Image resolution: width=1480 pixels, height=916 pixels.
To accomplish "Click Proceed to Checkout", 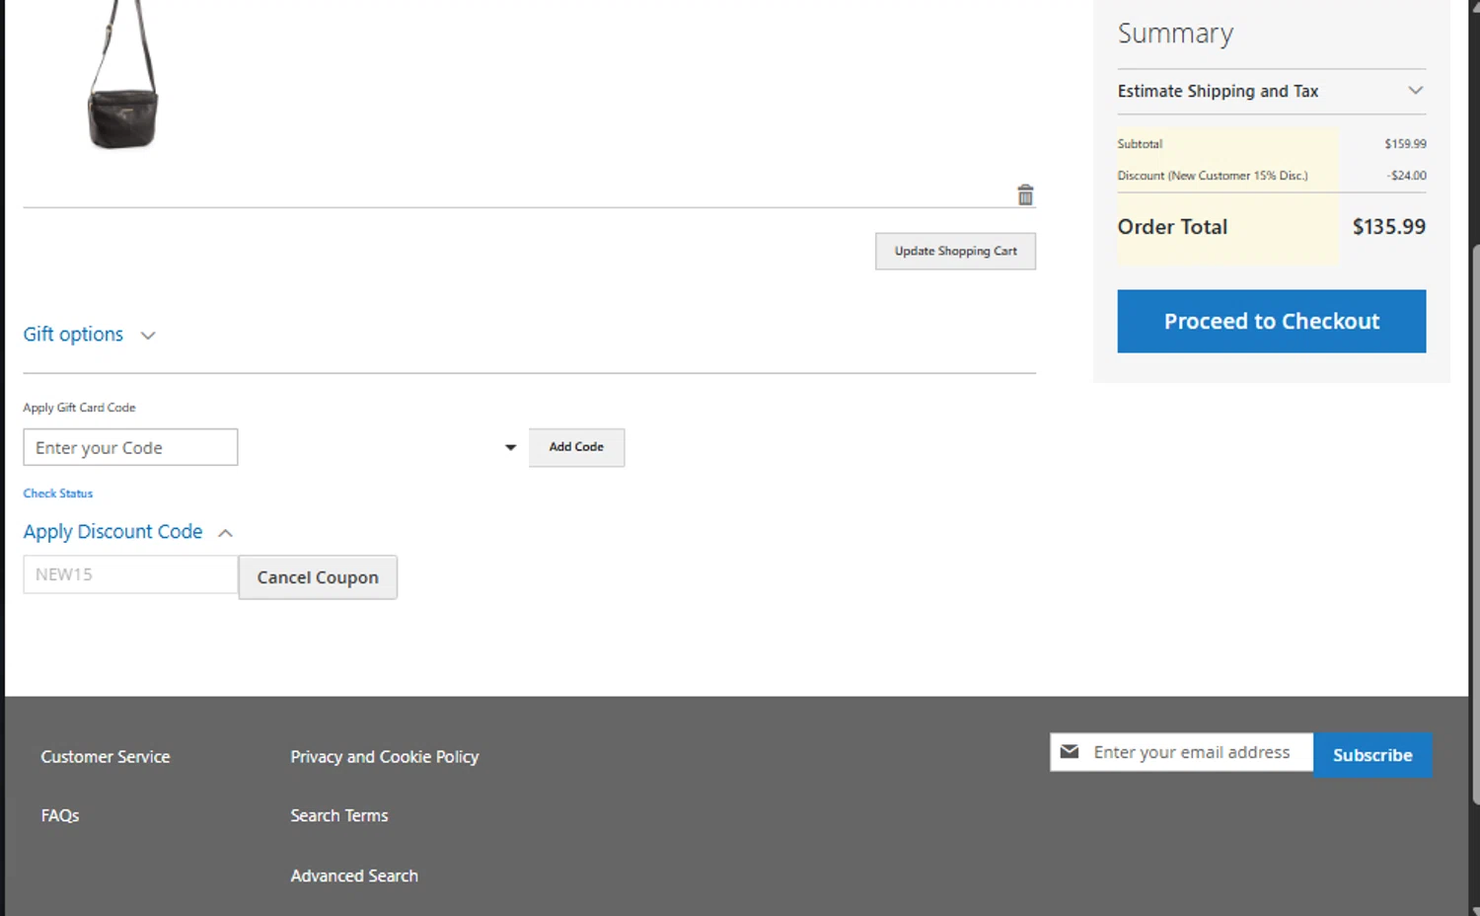I will pyautogui.click(x=1271, y=321).
